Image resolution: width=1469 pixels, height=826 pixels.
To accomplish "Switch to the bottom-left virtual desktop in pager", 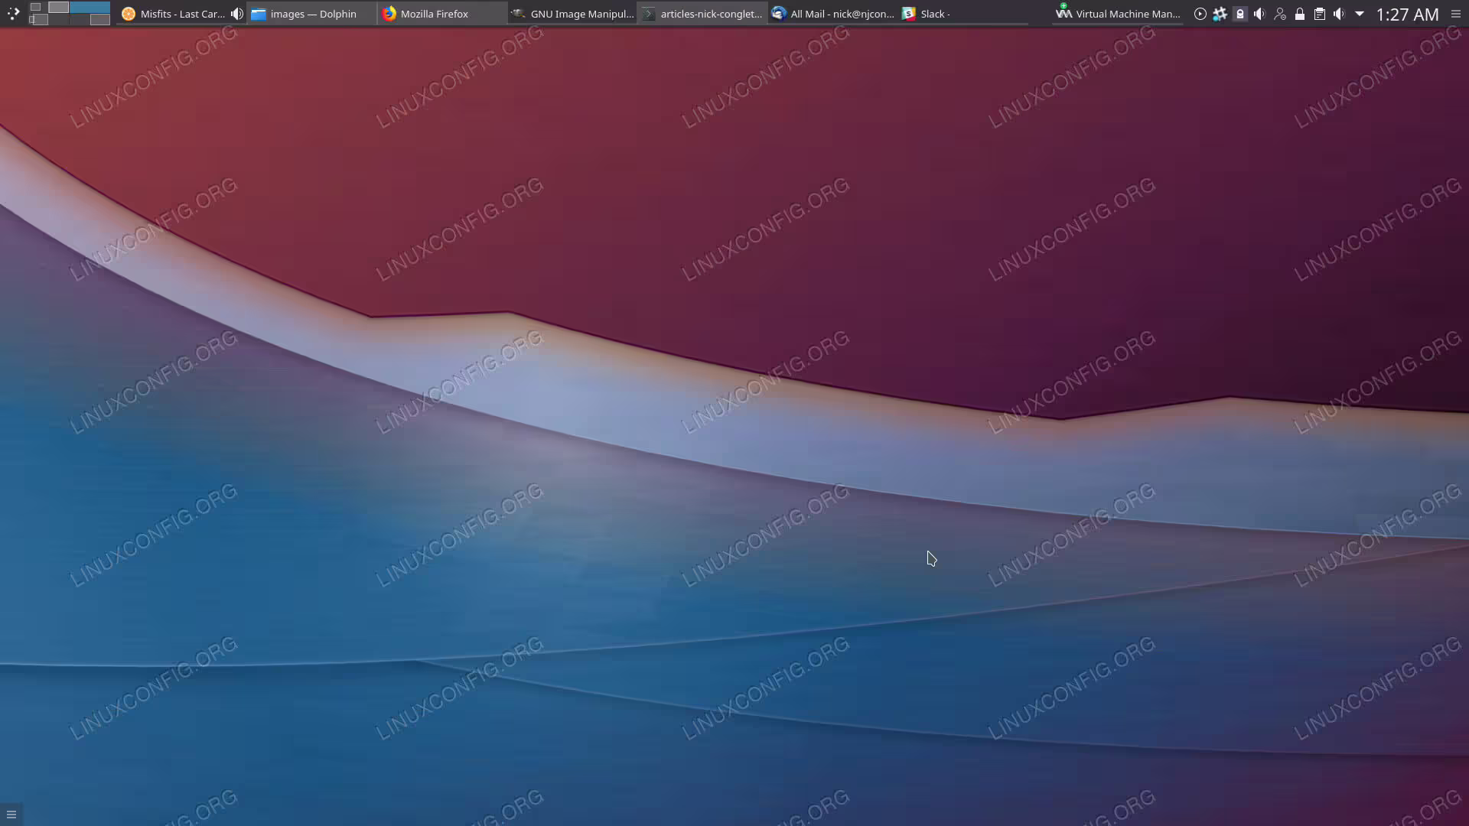I will (49, 20).
